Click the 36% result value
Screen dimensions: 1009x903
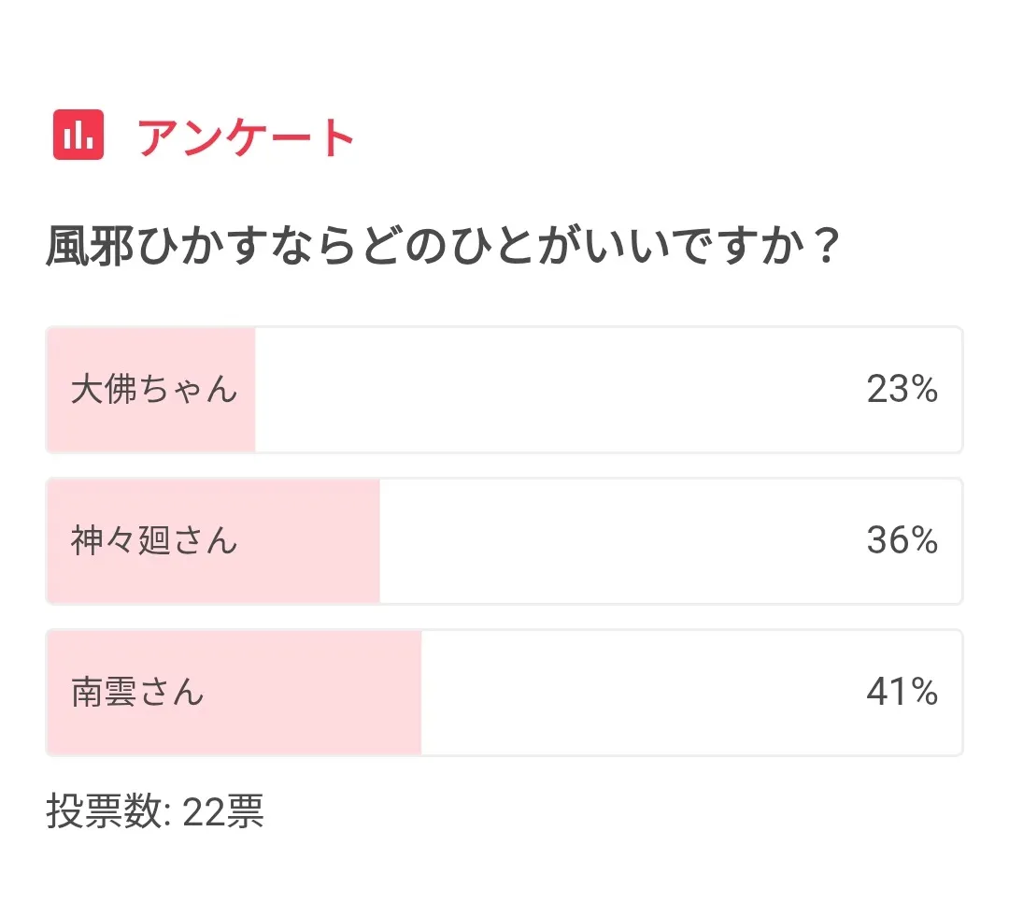tap(902, 540)
